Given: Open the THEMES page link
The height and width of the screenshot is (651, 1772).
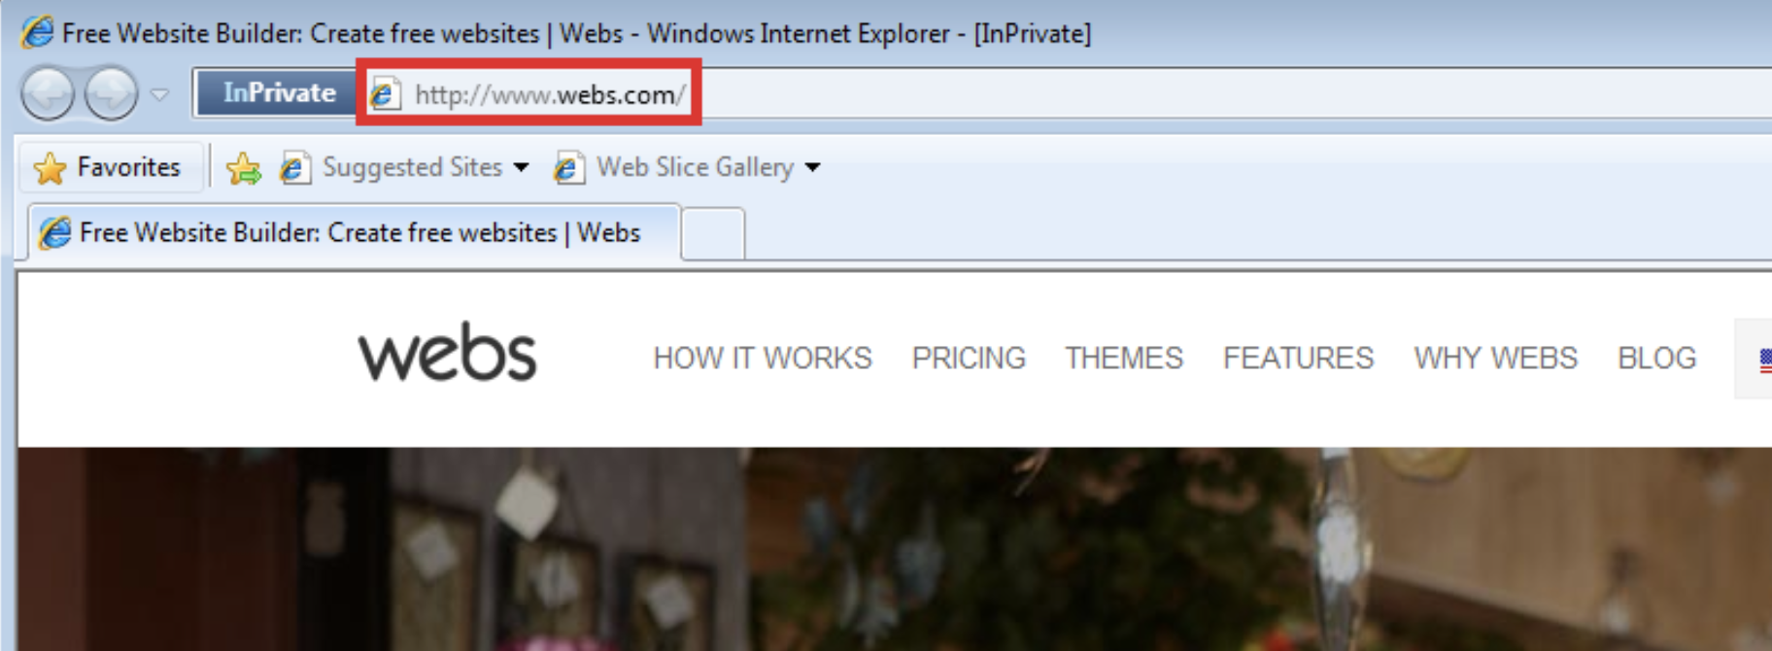Looking at the screenshot, I should (x=1124, y=359).
